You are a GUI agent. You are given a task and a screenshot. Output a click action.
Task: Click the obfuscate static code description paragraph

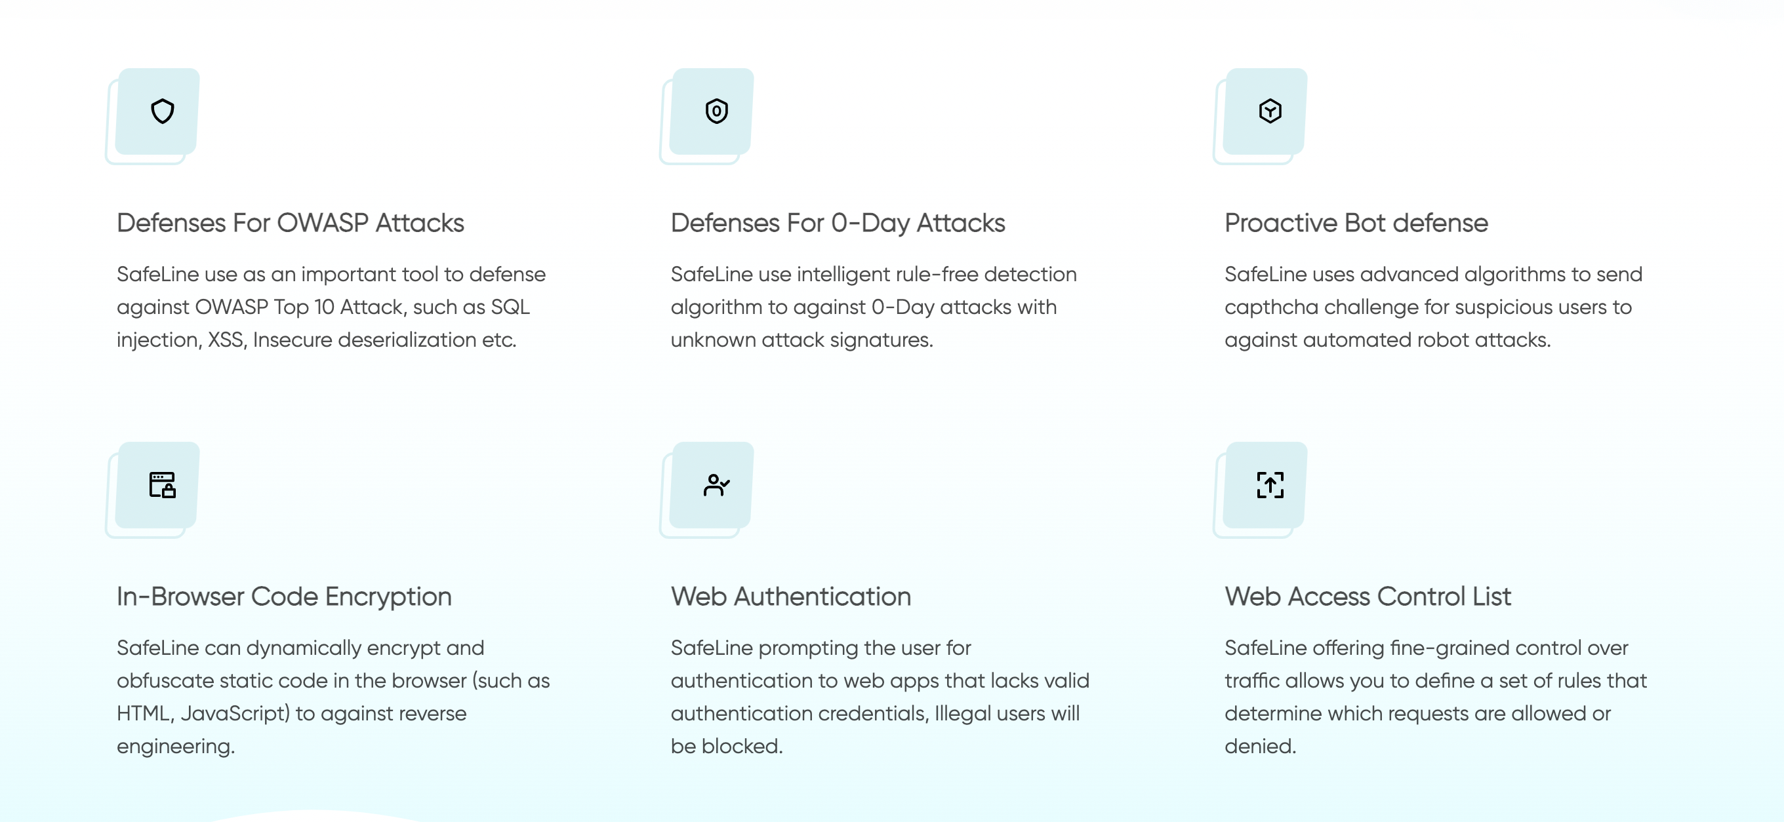(333, 697)
